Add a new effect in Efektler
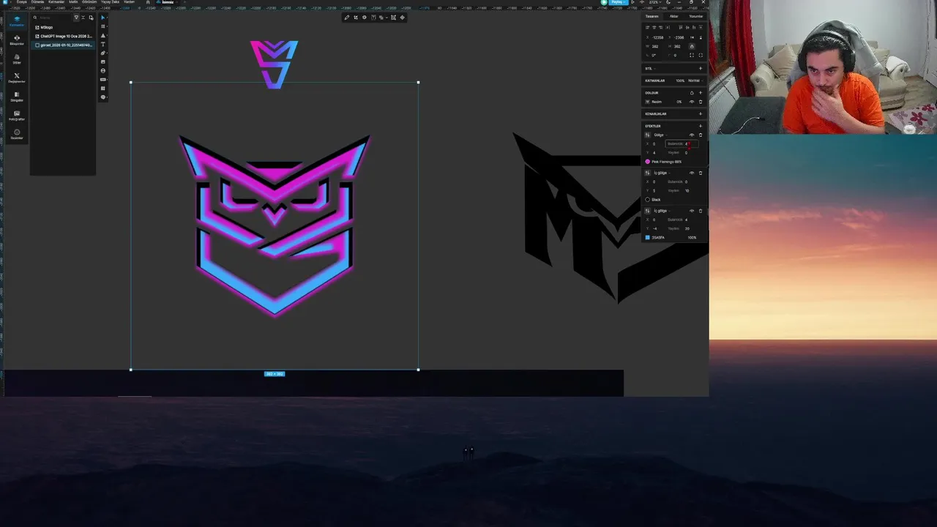 701,126
